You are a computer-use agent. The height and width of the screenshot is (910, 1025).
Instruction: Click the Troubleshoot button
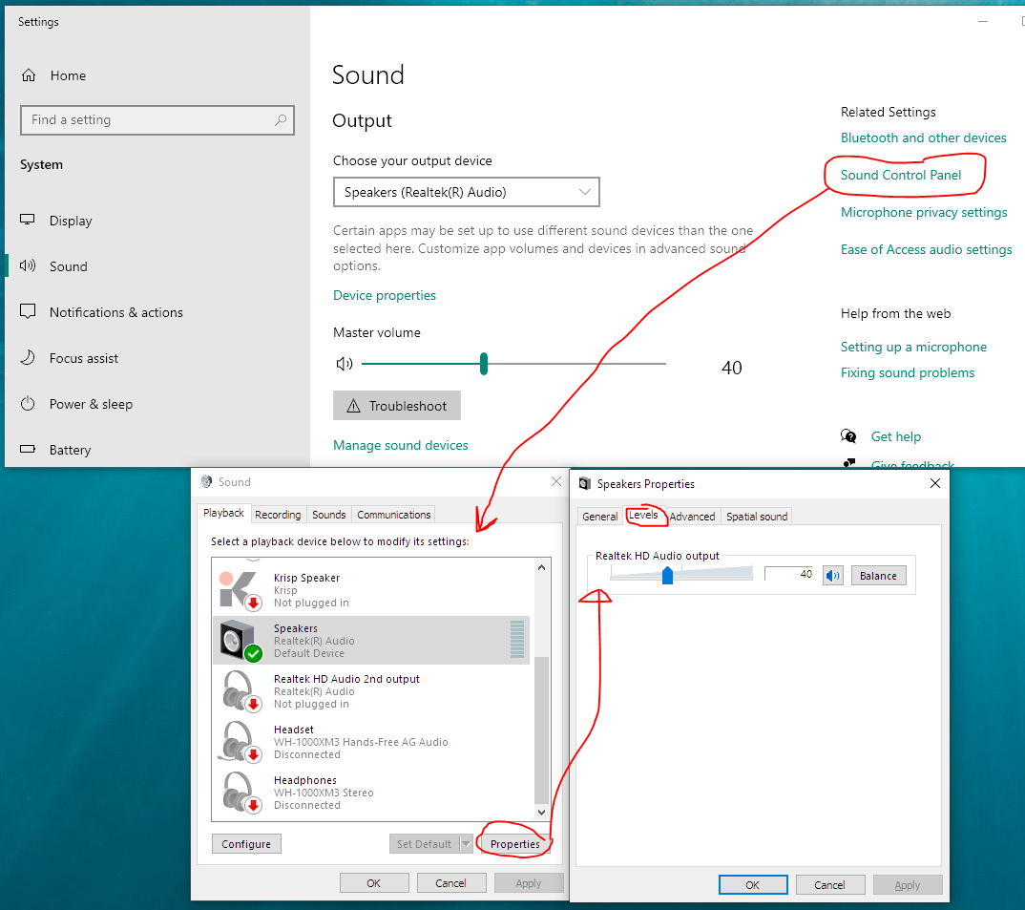coord(396,405)
